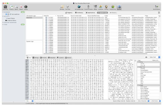Image resolution: width=163 pixels, height=107 pixels.
Task: Open the Search tool
Action: click(x=16, y=8)
